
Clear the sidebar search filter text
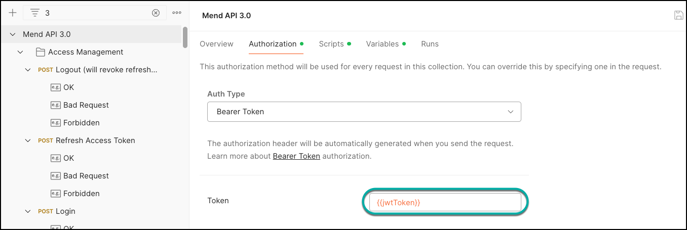coord(156,13)
